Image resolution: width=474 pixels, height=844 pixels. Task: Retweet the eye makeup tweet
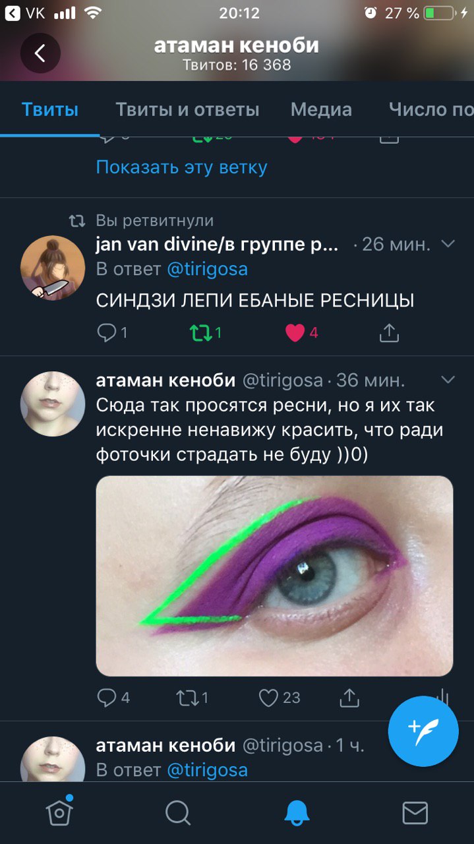(187, 697)
